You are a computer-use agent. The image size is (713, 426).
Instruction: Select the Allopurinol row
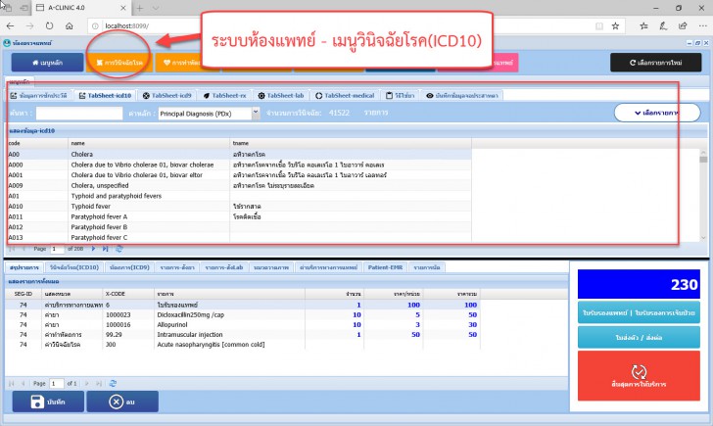[242, 324]
